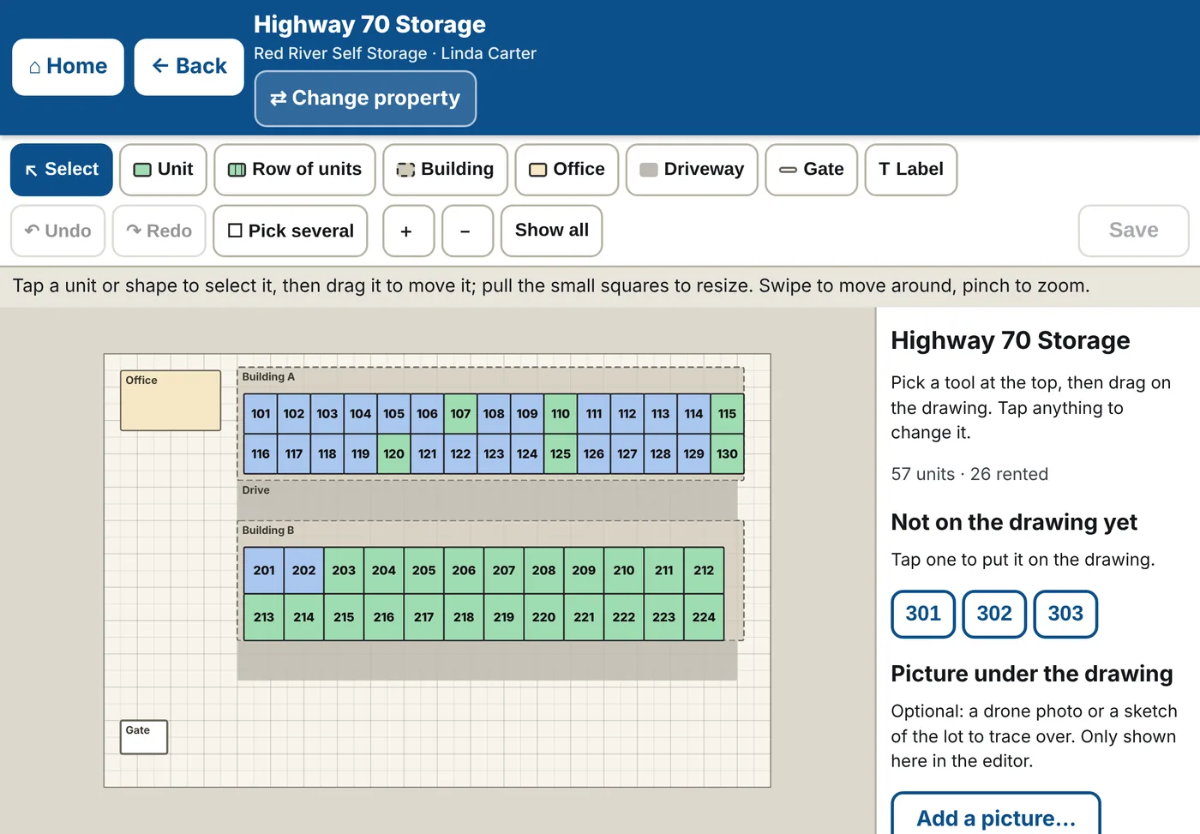Zoom out with the minus button

point(467,231)
